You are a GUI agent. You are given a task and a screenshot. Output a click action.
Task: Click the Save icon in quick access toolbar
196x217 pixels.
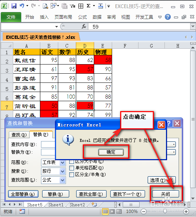pos(14,6)
